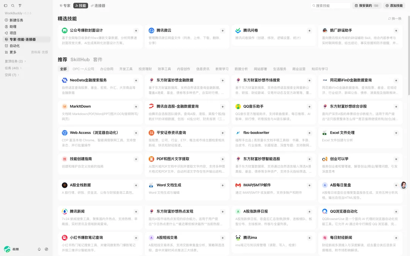Add 小红书爆款笔记查询 skill
The height and width of the screenshot is (256, 410).
136,238
